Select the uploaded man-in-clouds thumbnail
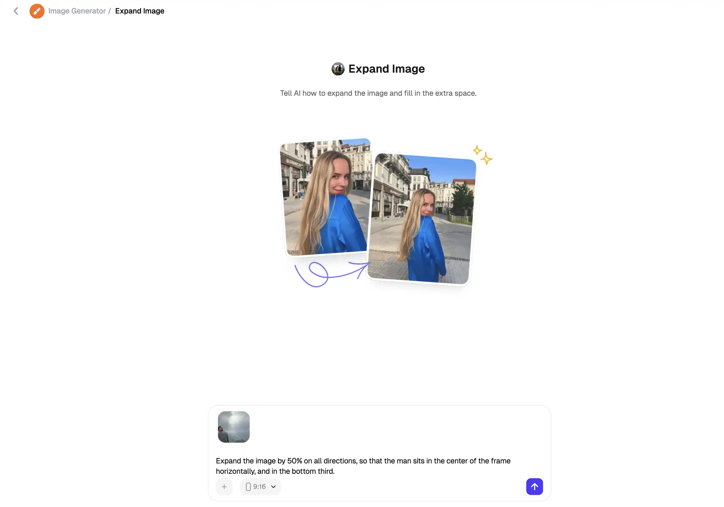 coord(234,427)
